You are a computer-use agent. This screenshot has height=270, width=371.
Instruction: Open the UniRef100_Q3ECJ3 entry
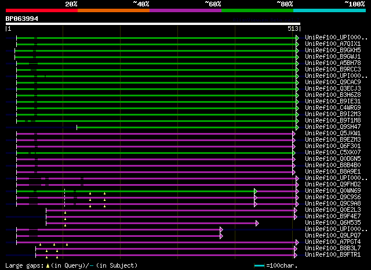click(x=333, y=89)
